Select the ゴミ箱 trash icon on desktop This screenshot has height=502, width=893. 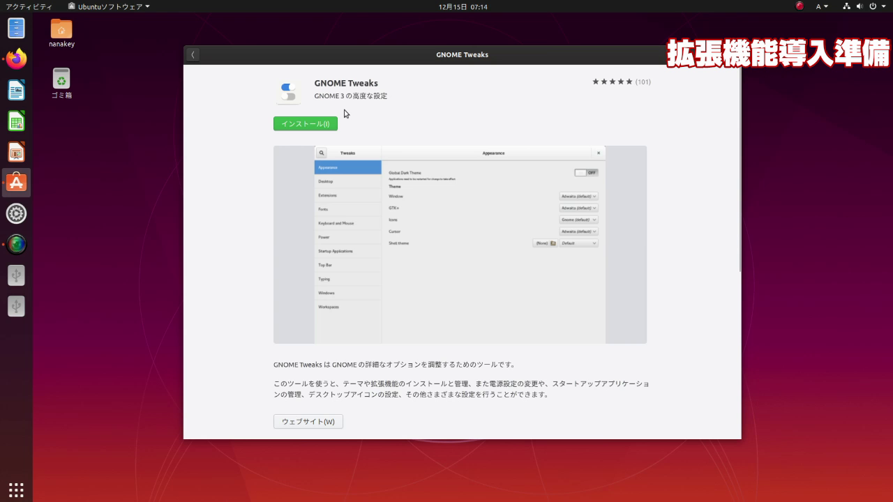click(61, 83)
